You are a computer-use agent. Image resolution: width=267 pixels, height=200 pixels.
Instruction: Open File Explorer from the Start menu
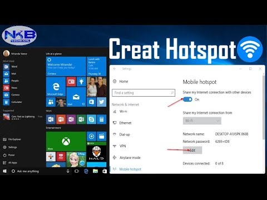coord(12,139)
